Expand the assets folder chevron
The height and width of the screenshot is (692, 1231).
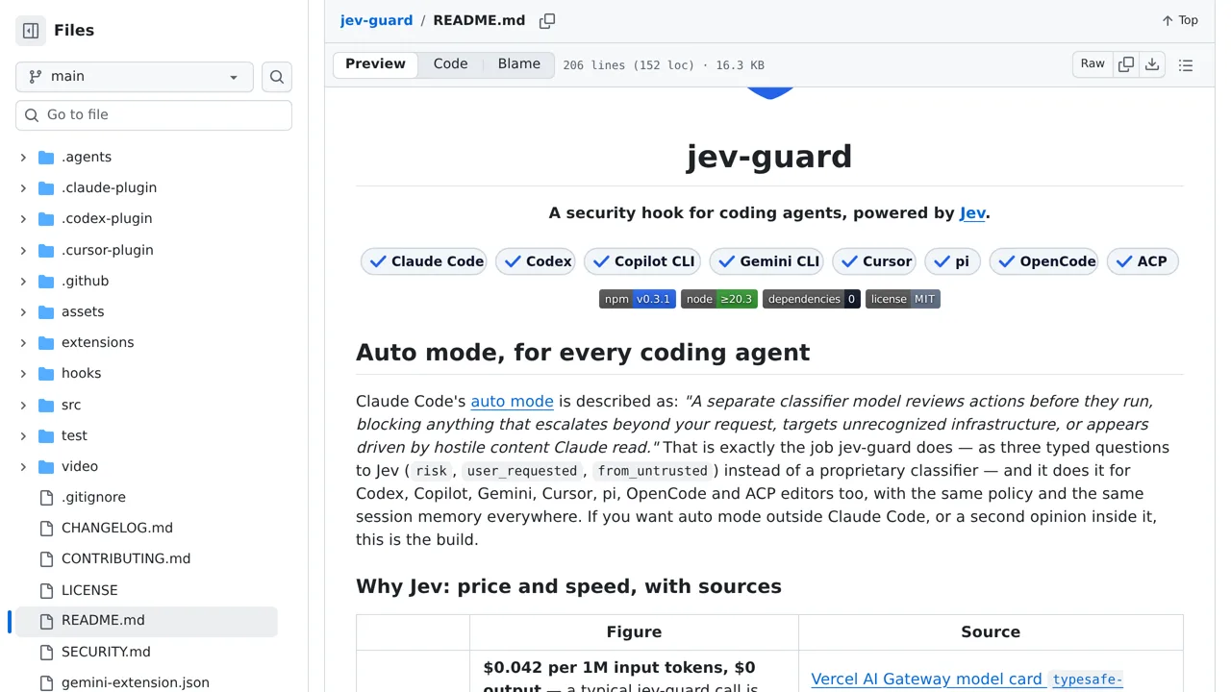(x=23, y=311)
